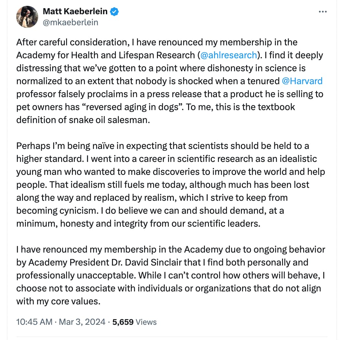Click the "reversed aging in dogs" quoted phrase

132,107
